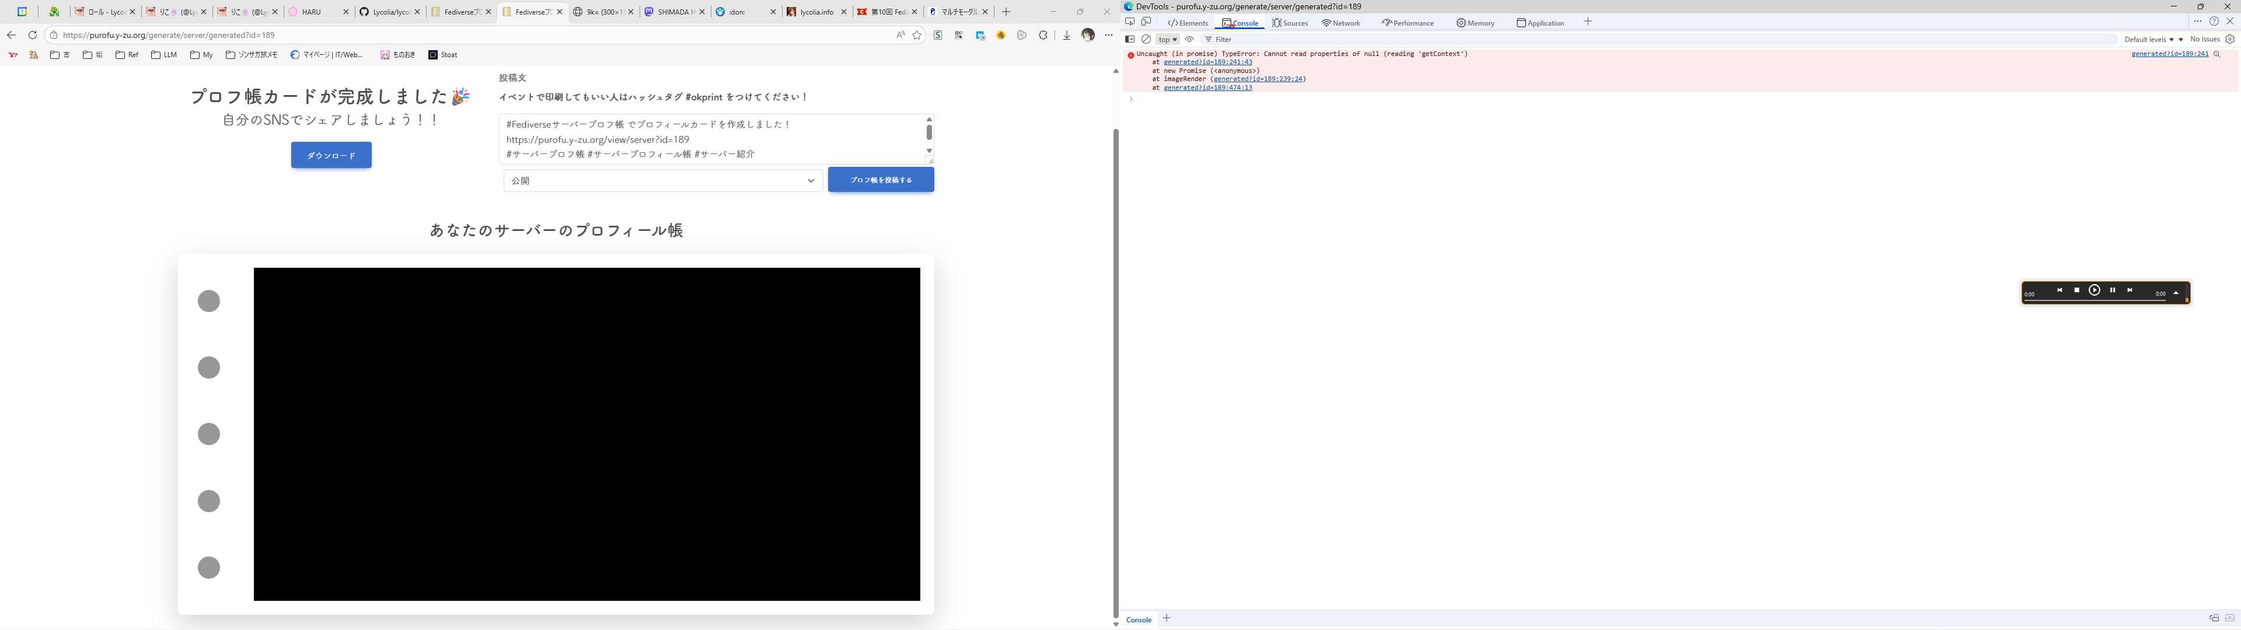Click the textarea vertical scrollbar thumb

pos(929,132)
